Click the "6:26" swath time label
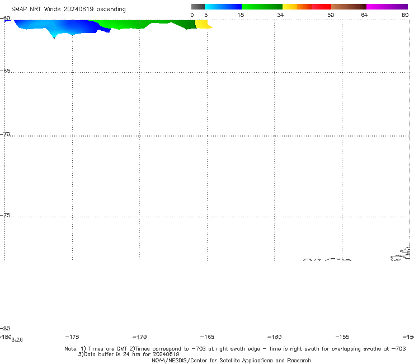Screen dimensions: 414x364 pyautogui.click(x=17, y=340)
